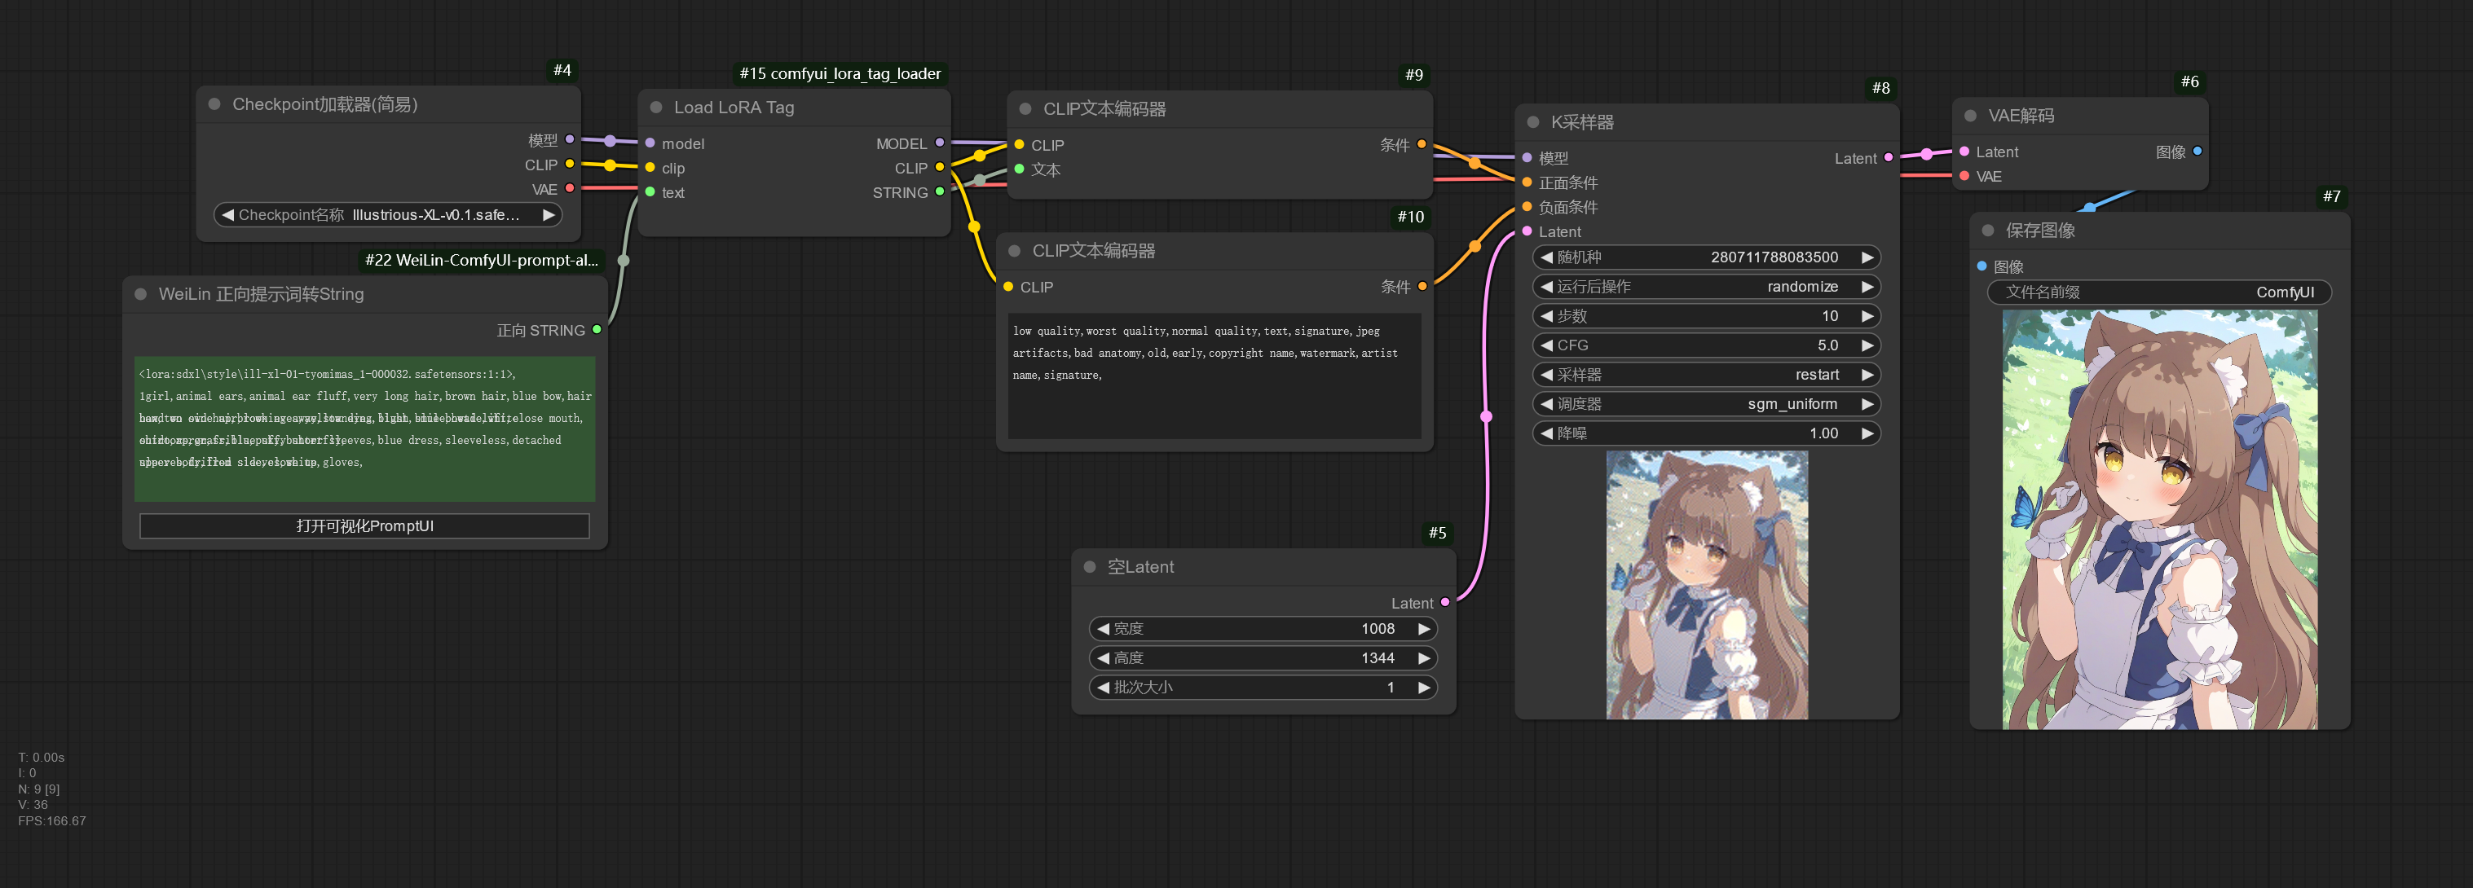Open the Checkpoint名称 selector showing Illustrious-XL-v0.1
2473x888 pixels.
coord(388,214)
